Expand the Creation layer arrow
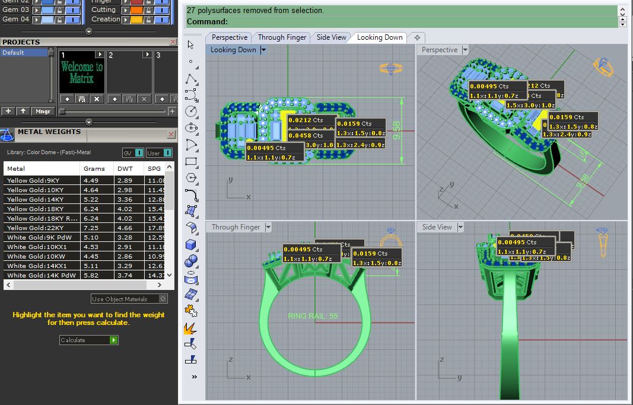The height and width of the screenshot is (405, 633). [126, 20]
